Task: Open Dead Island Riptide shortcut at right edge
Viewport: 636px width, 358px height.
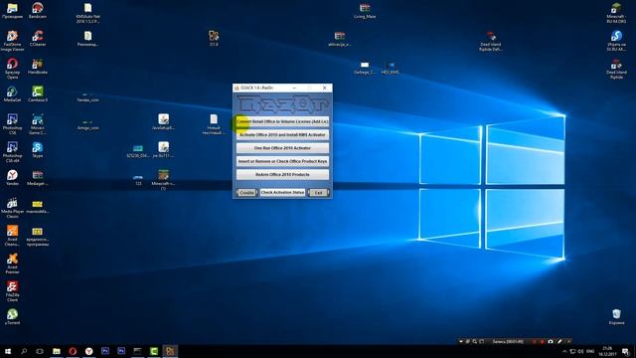Action: pyautogui.click(x=616, y=69)
